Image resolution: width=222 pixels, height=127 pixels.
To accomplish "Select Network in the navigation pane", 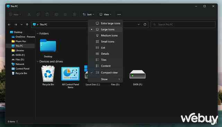I will point(20,64).
